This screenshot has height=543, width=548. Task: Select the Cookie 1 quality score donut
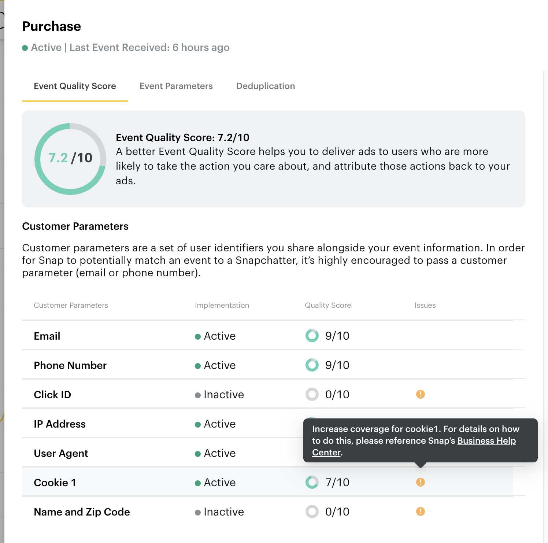coord(312,482)
